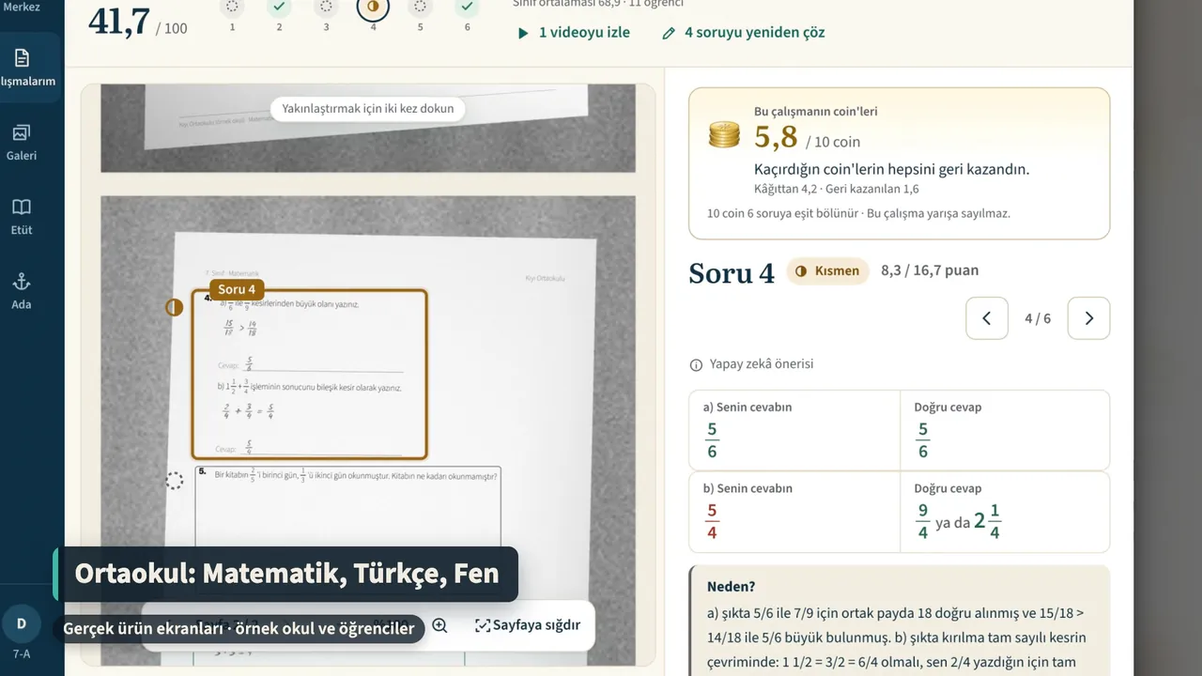The height and width of the screenshot is (676, 1202).
Task: Click the '4 / 6' question counter
Action: pos(1038,319)
